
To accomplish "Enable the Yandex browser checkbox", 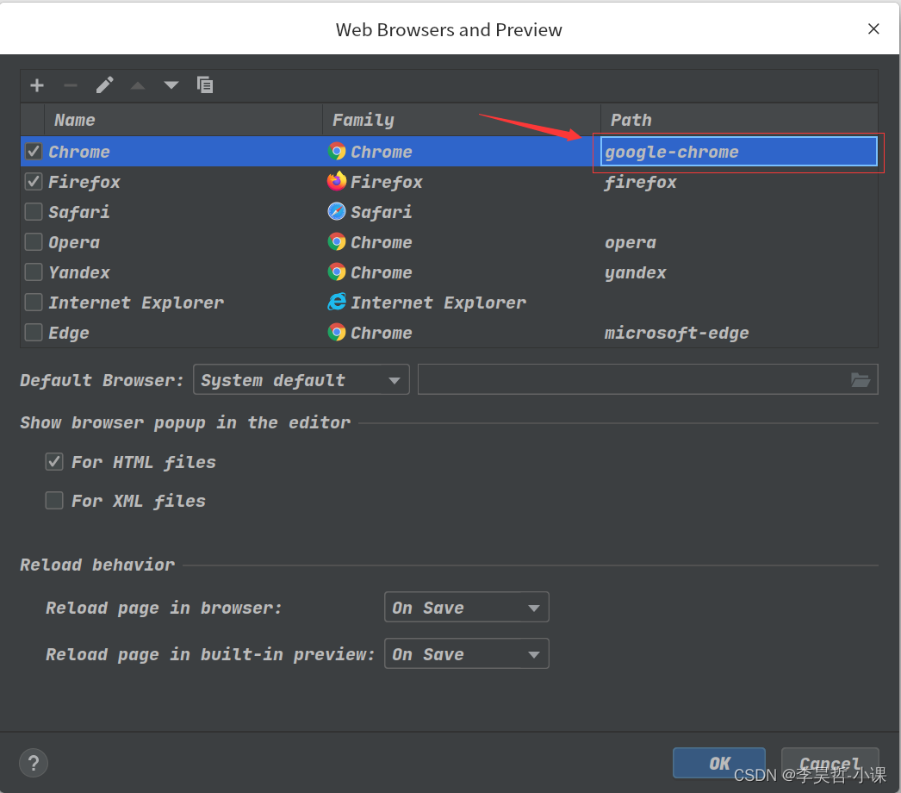I will [x=34, y=272].
